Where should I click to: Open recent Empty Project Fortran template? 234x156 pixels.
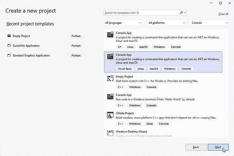[45, 36]
